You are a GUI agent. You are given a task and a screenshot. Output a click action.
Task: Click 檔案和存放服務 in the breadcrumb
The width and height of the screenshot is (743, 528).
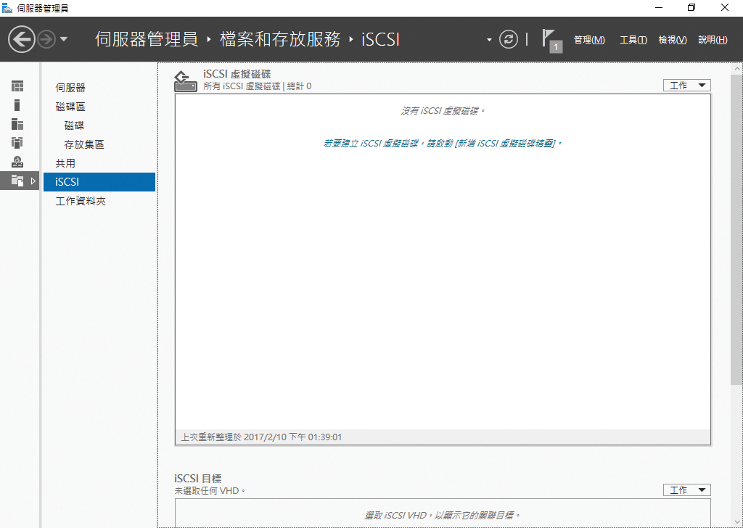click(280, 39)
